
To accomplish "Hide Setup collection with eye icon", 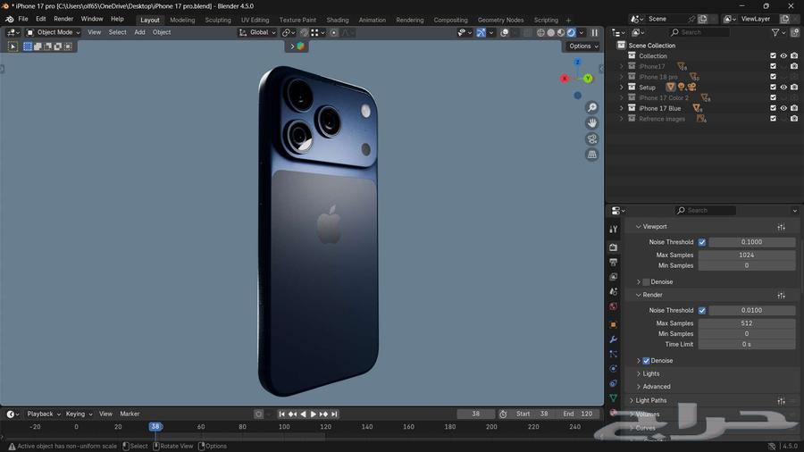I will 783,88.
